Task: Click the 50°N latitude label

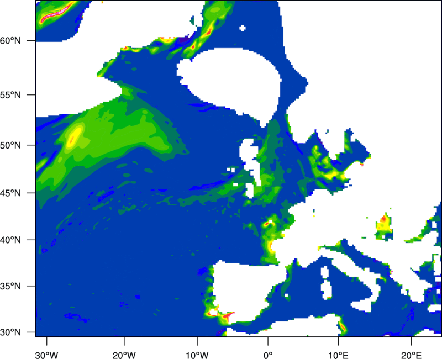Action: click(x=10, y=146)
